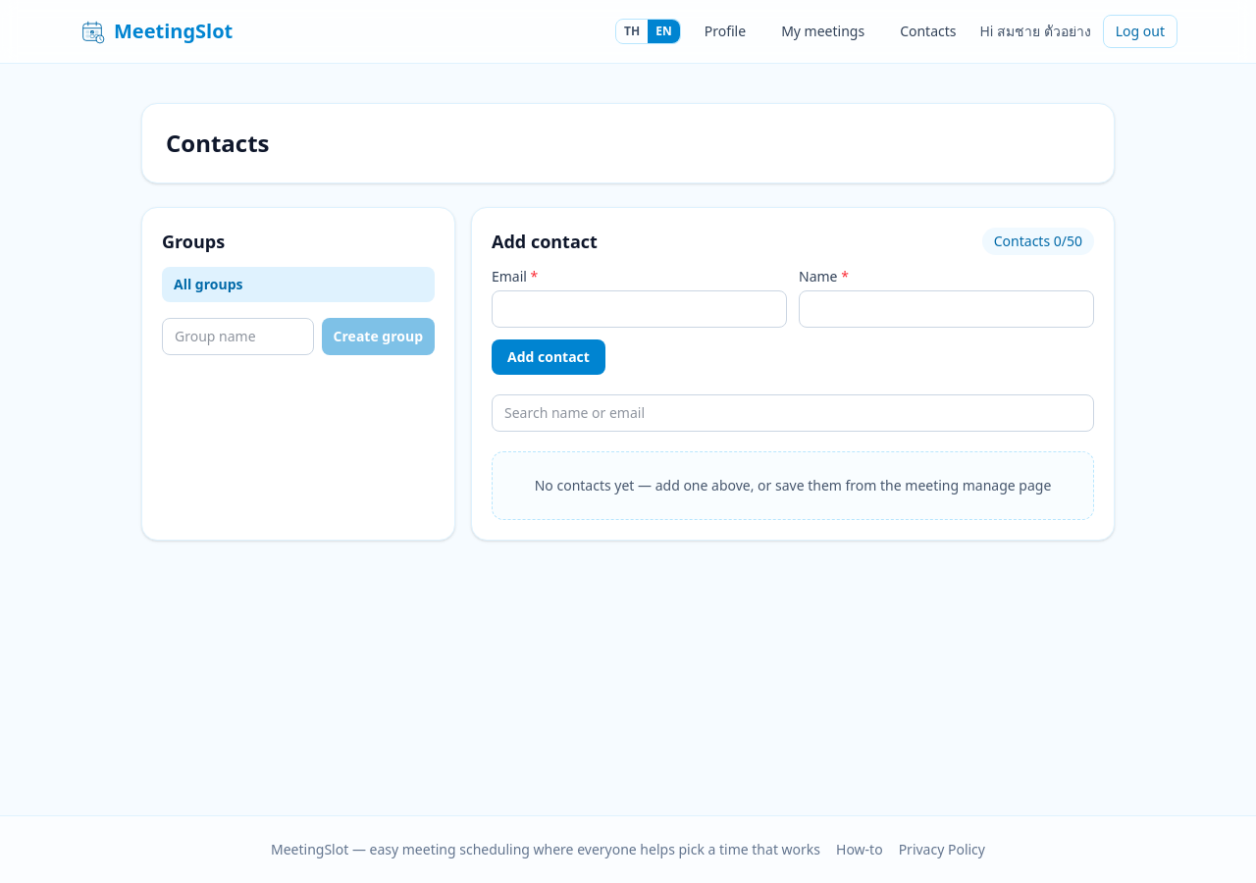Click into the Name field

click(x=946, y=309)
